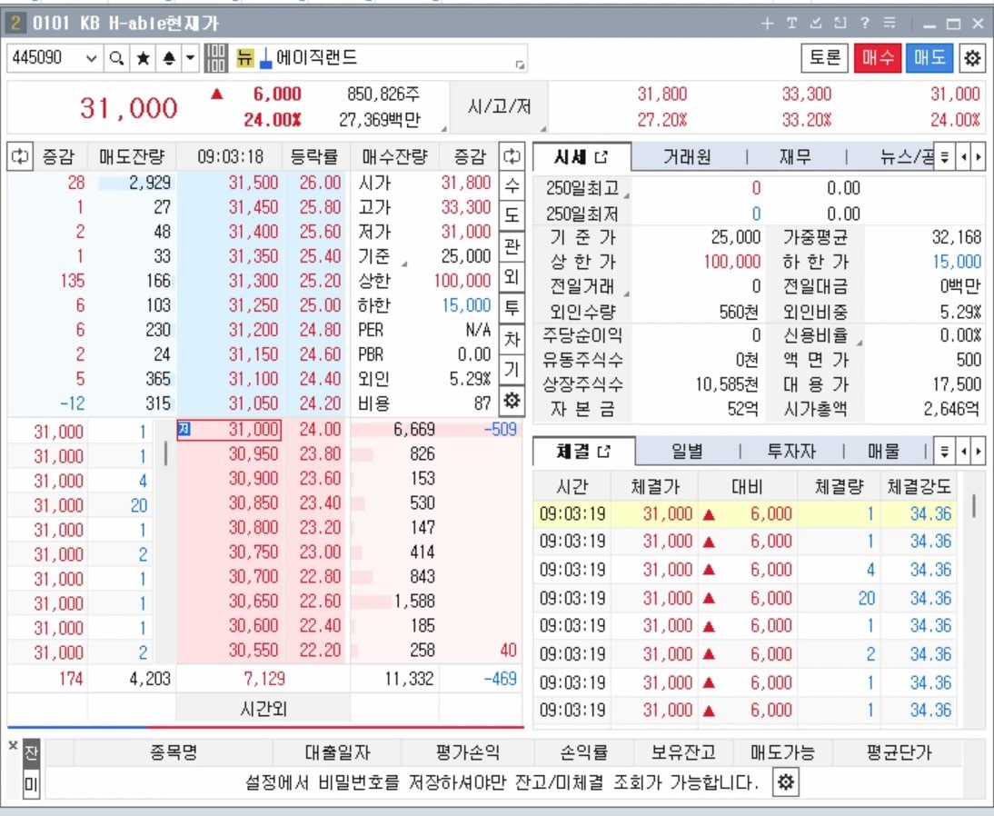The image size is (994, 816).
Task: Pop out the 시세 panel icon
Action: [x=601, y=156]
